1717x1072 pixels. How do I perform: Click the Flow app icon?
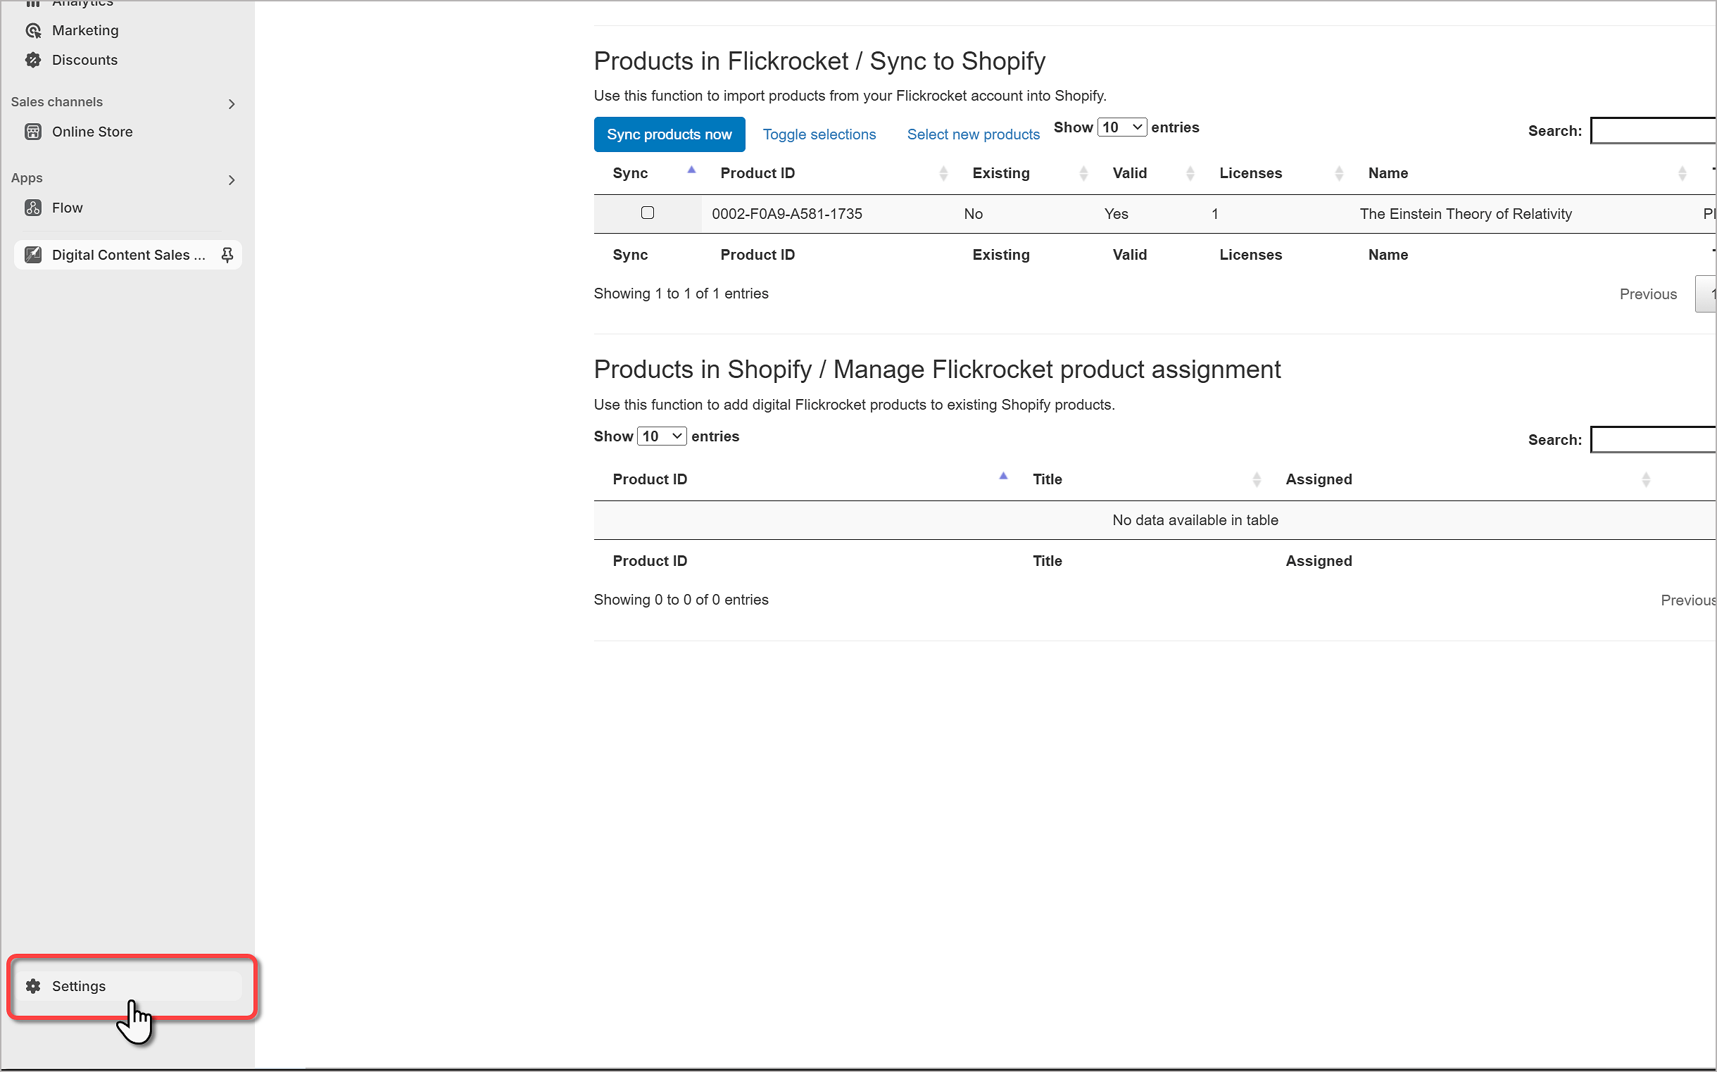click(x=32, y=208)
